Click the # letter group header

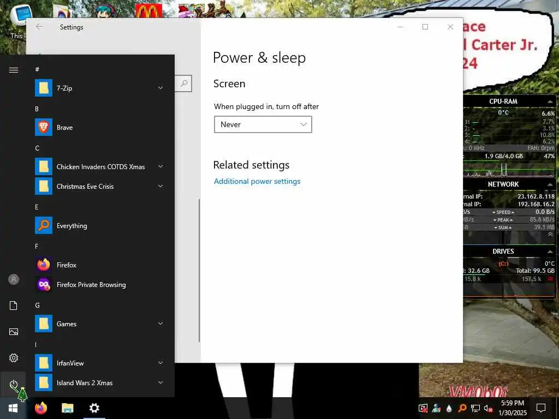pyautogui.click(x=37, y=69)
